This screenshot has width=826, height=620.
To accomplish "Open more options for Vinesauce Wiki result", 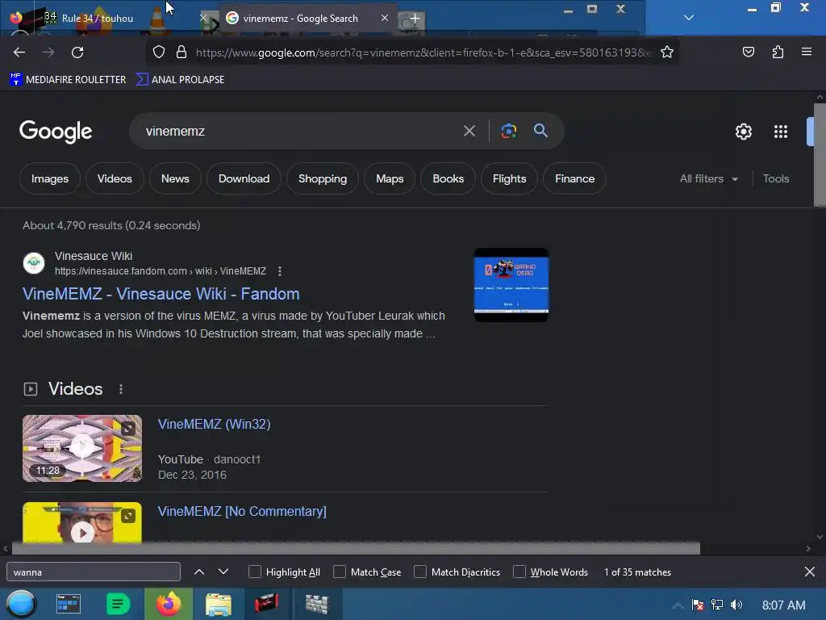I will (x=280, y=271).
